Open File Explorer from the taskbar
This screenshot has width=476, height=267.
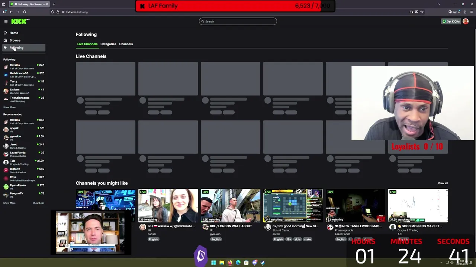pyautogui.click(x=222, y=263)
